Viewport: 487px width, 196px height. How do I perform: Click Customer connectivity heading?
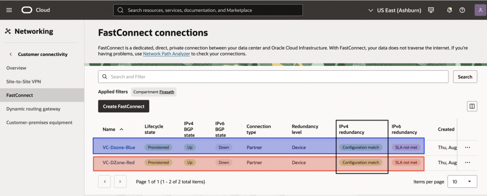tap(42, 54)
